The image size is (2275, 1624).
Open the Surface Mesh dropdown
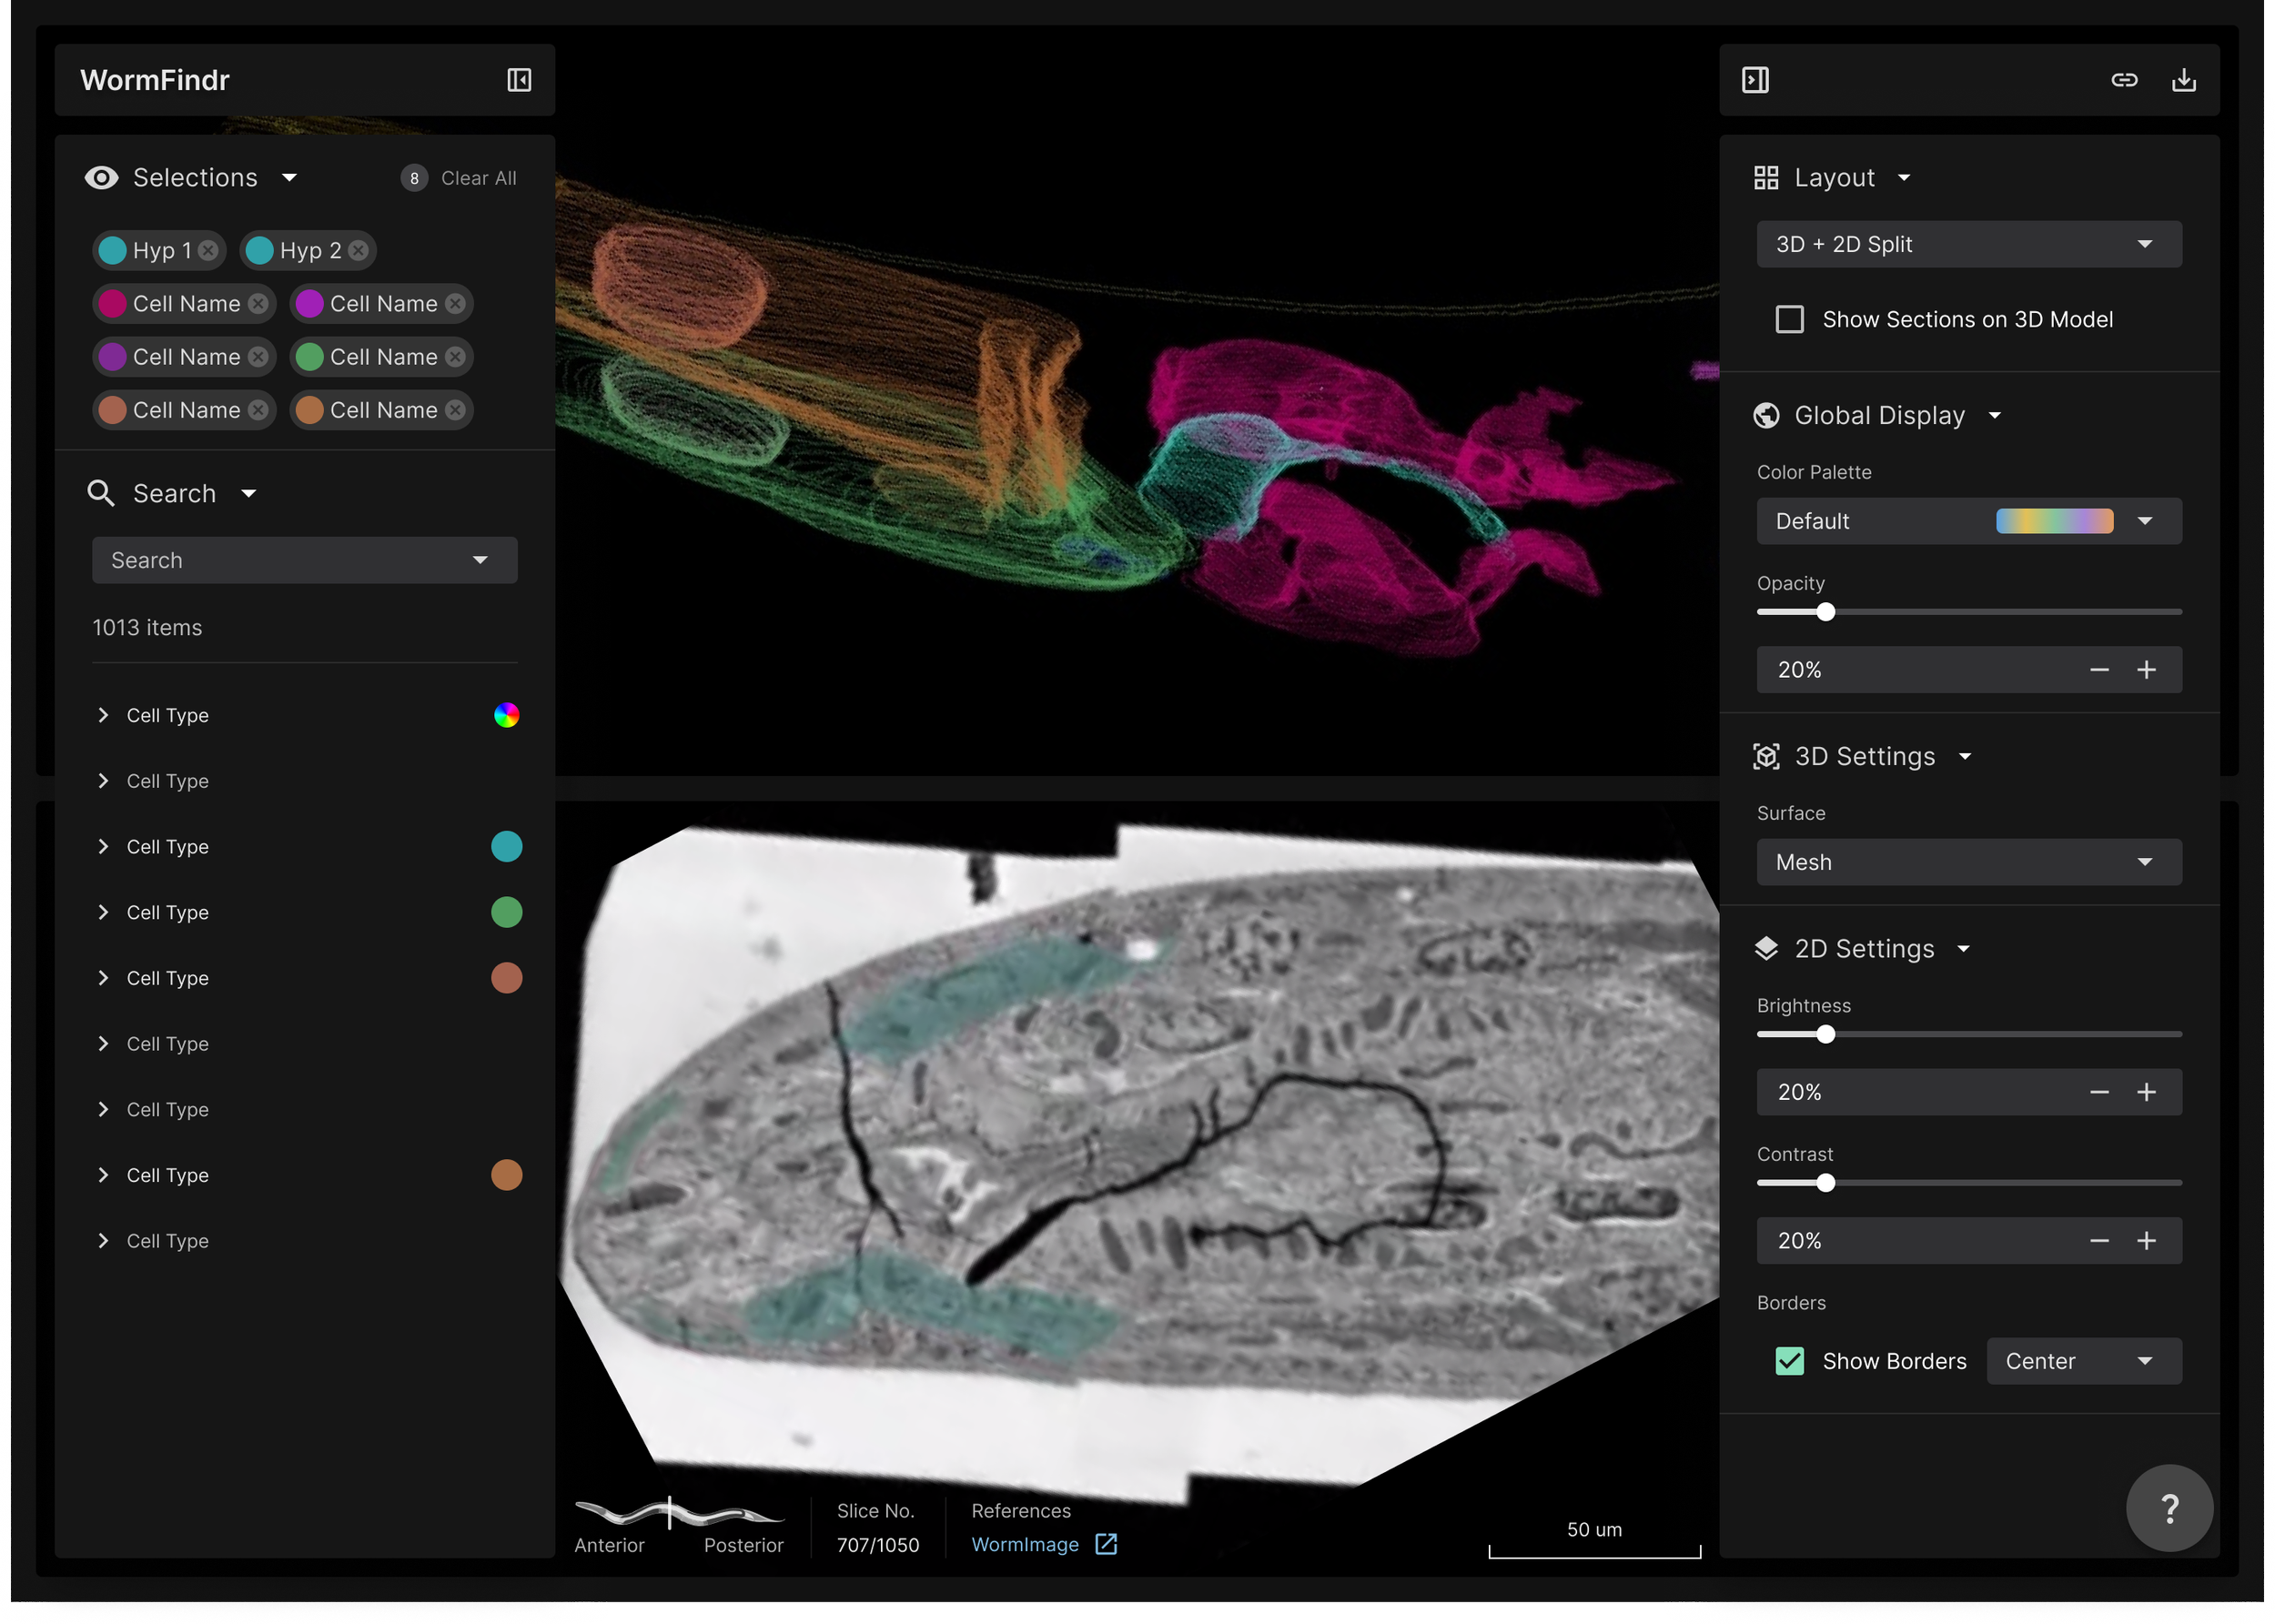[x=1968, y=862]
